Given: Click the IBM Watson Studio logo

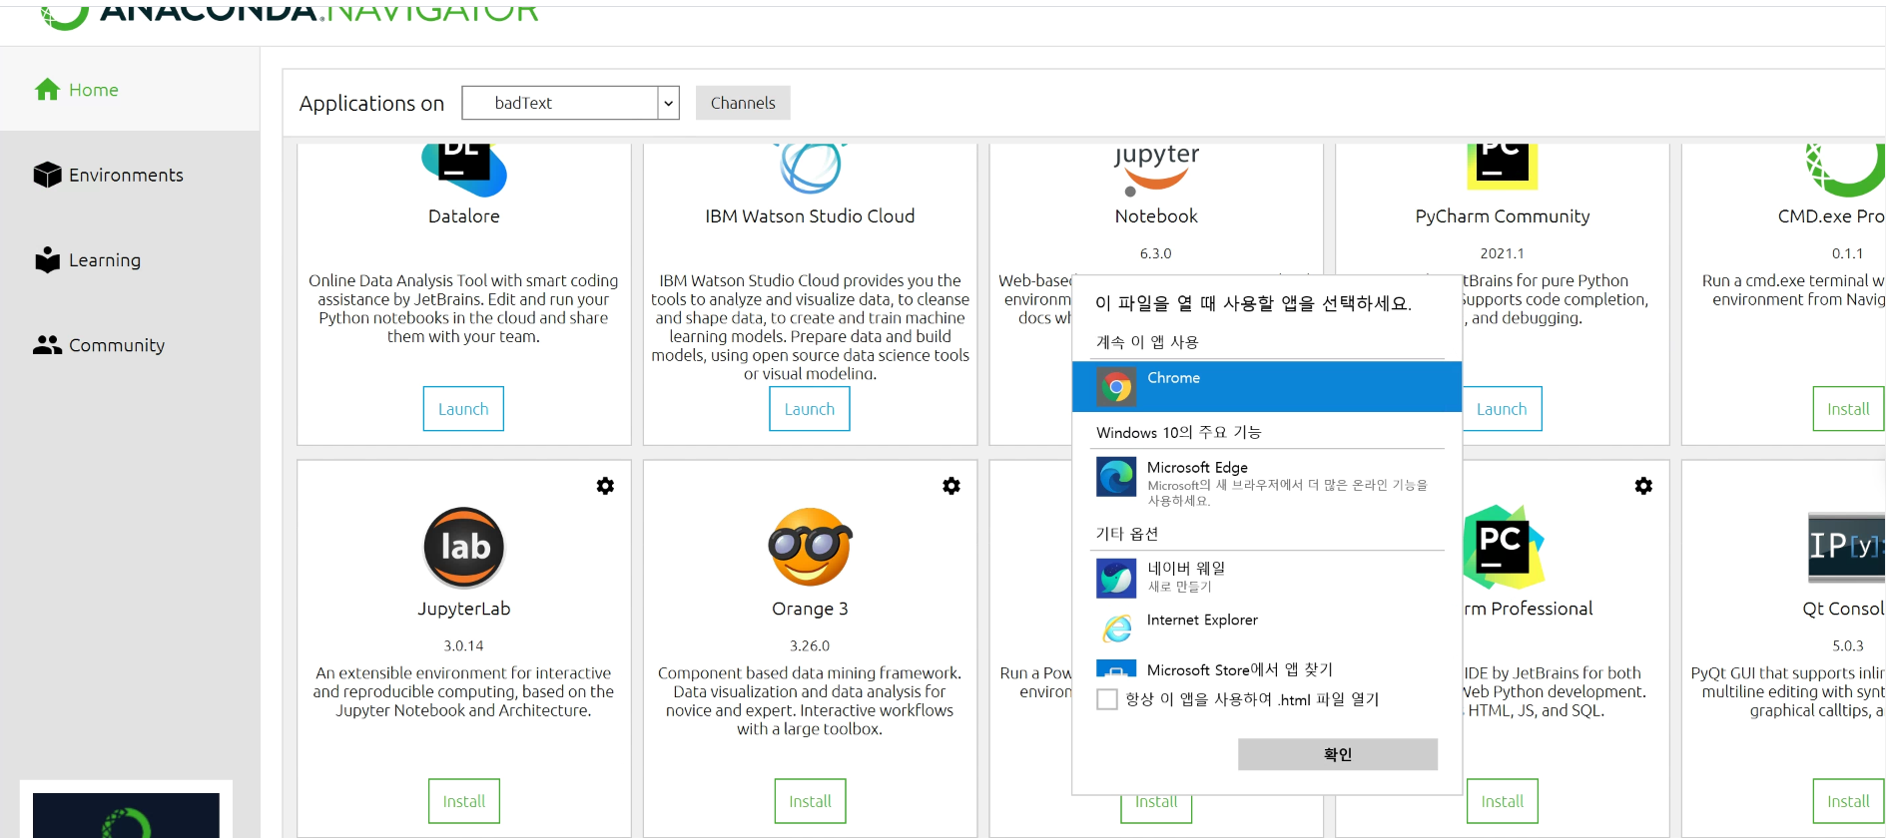Looking at the screenshot, I should [810, 168].
